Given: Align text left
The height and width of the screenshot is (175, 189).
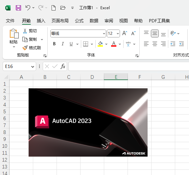Looking at the screenshot, I should click(146, 44).
